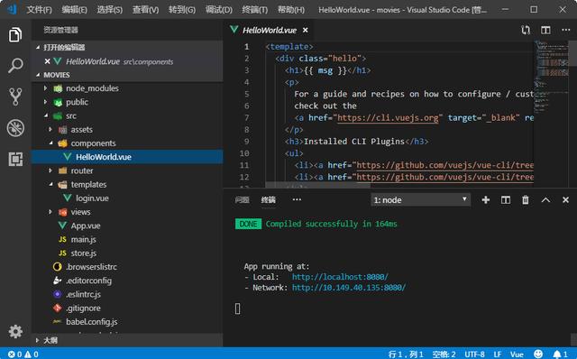This screenshot has height=359, width=577.
Task: Close HelloWorld.vue in open editors list
Action: tap(47, 61)
